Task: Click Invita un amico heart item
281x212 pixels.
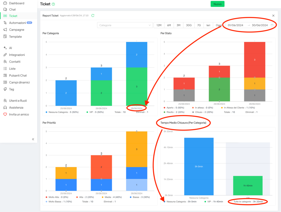Action: [x=19, y=114]
